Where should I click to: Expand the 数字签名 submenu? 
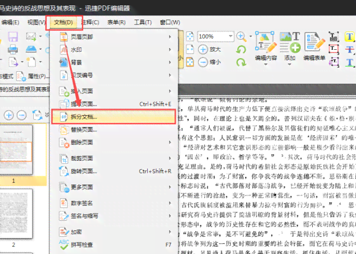coord(113,203)
